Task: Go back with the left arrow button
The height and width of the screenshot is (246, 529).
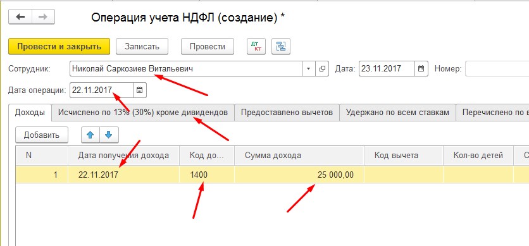Action: pos(20,17)
